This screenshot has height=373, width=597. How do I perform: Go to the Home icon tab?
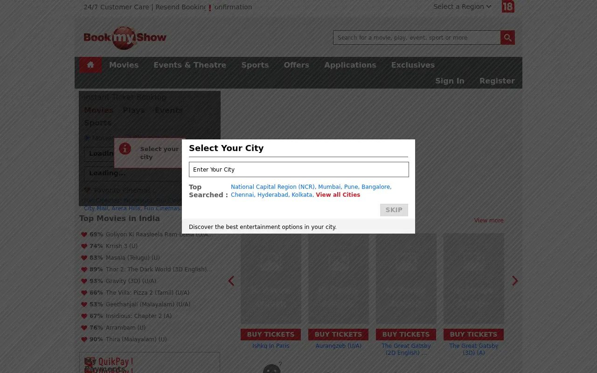coord(90,65)
